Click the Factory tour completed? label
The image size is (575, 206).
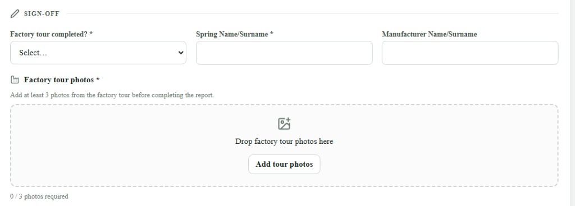[51, 34]
